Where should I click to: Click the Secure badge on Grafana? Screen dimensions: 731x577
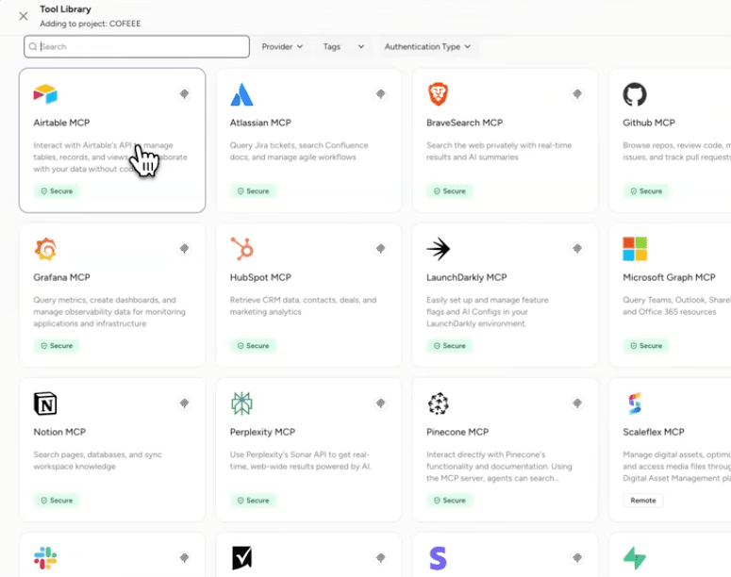click(x=57, y=346)
